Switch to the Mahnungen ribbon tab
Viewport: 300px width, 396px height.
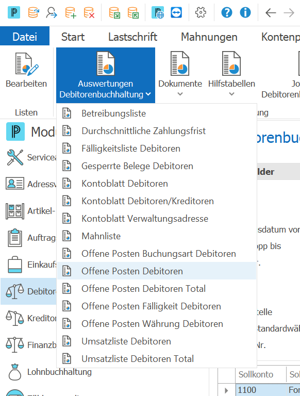[209, 37]
